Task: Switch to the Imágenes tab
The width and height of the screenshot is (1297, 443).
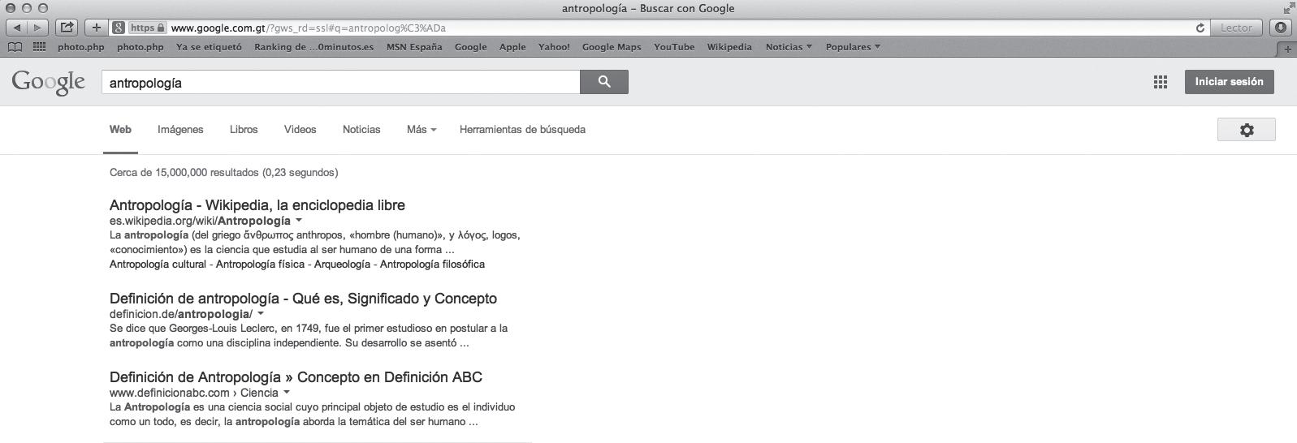Action: click(180, 130)
